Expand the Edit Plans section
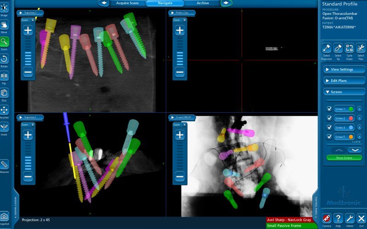 point(344,80)
